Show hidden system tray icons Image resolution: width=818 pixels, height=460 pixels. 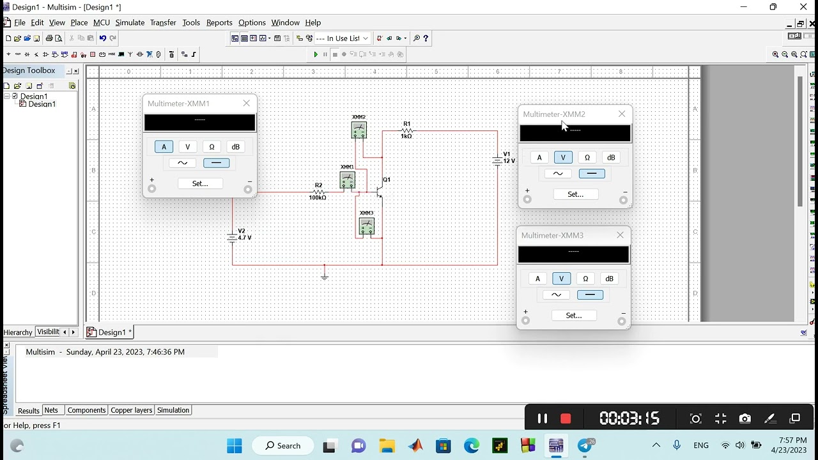pyautogui.click(x=656, y=445)
